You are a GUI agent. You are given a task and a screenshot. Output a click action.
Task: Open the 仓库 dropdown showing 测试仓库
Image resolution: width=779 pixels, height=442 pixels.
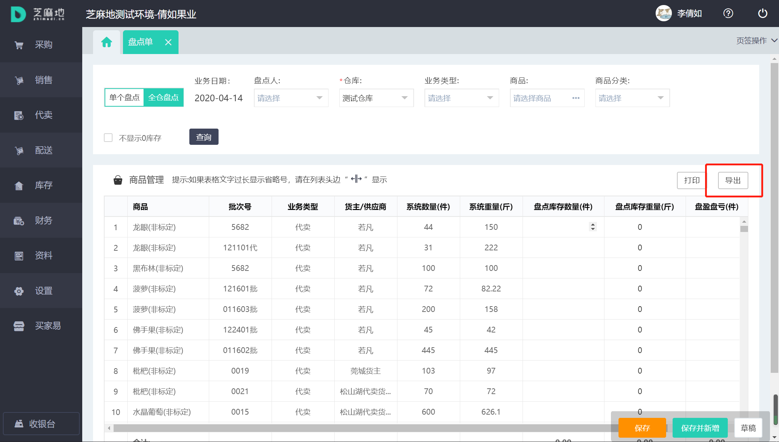377,98
